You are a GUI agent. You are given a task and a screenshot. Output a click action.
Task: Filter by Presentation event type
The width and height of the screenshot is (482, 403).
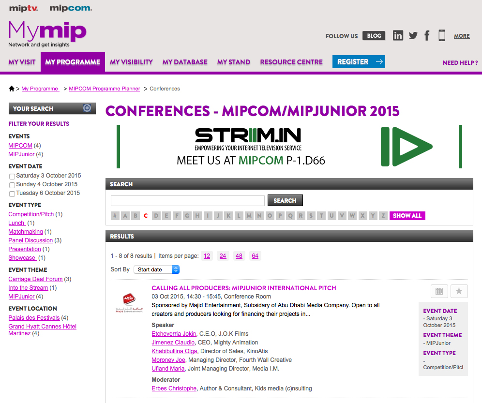click(25, 249)
